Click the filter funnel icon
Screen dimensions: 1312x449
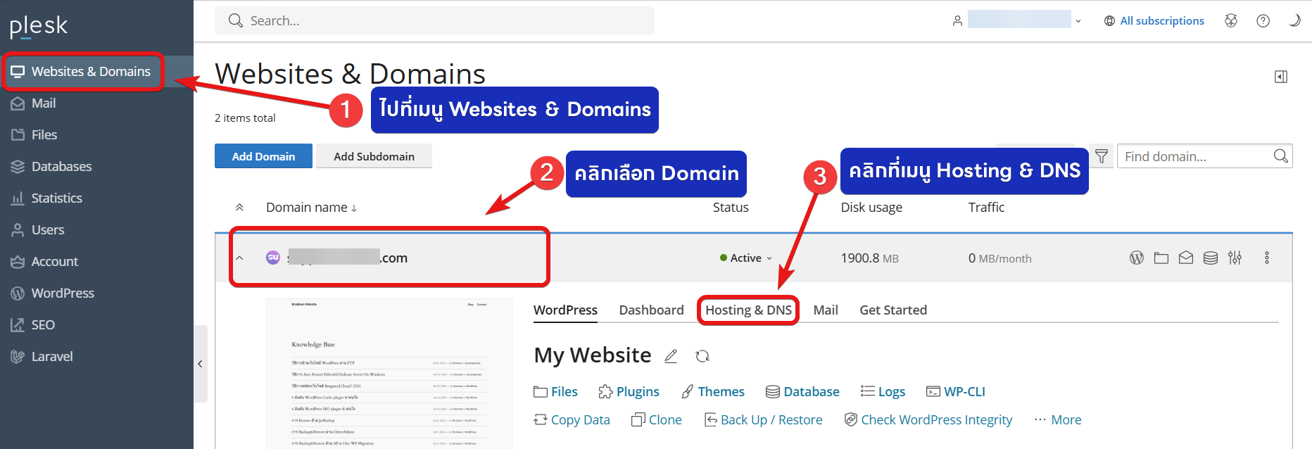(x=1102, y=156)
